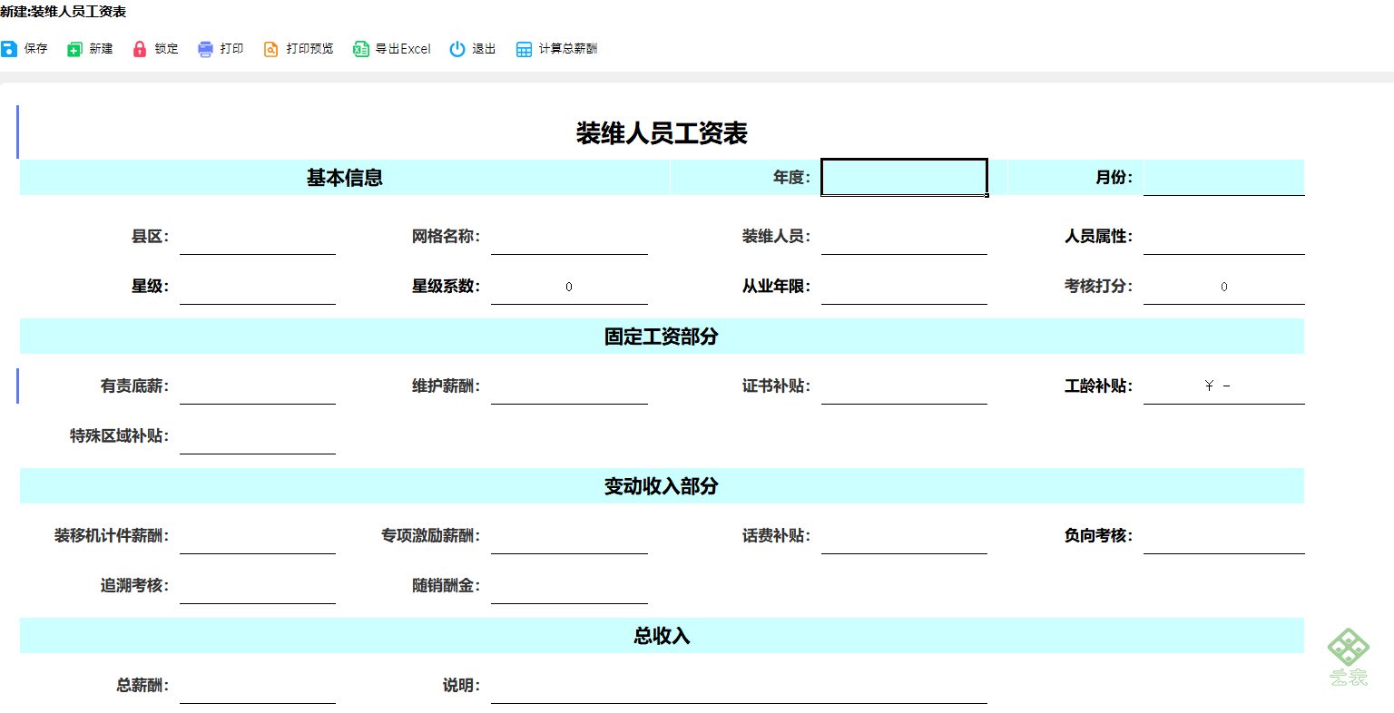Focus the 证书补贴 input field
This screenshot has height=713, width=1394.
coord(904,386)
